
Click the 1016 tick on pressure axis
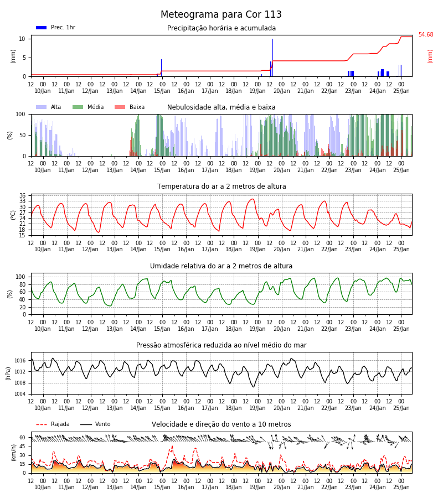coord(20,360)
